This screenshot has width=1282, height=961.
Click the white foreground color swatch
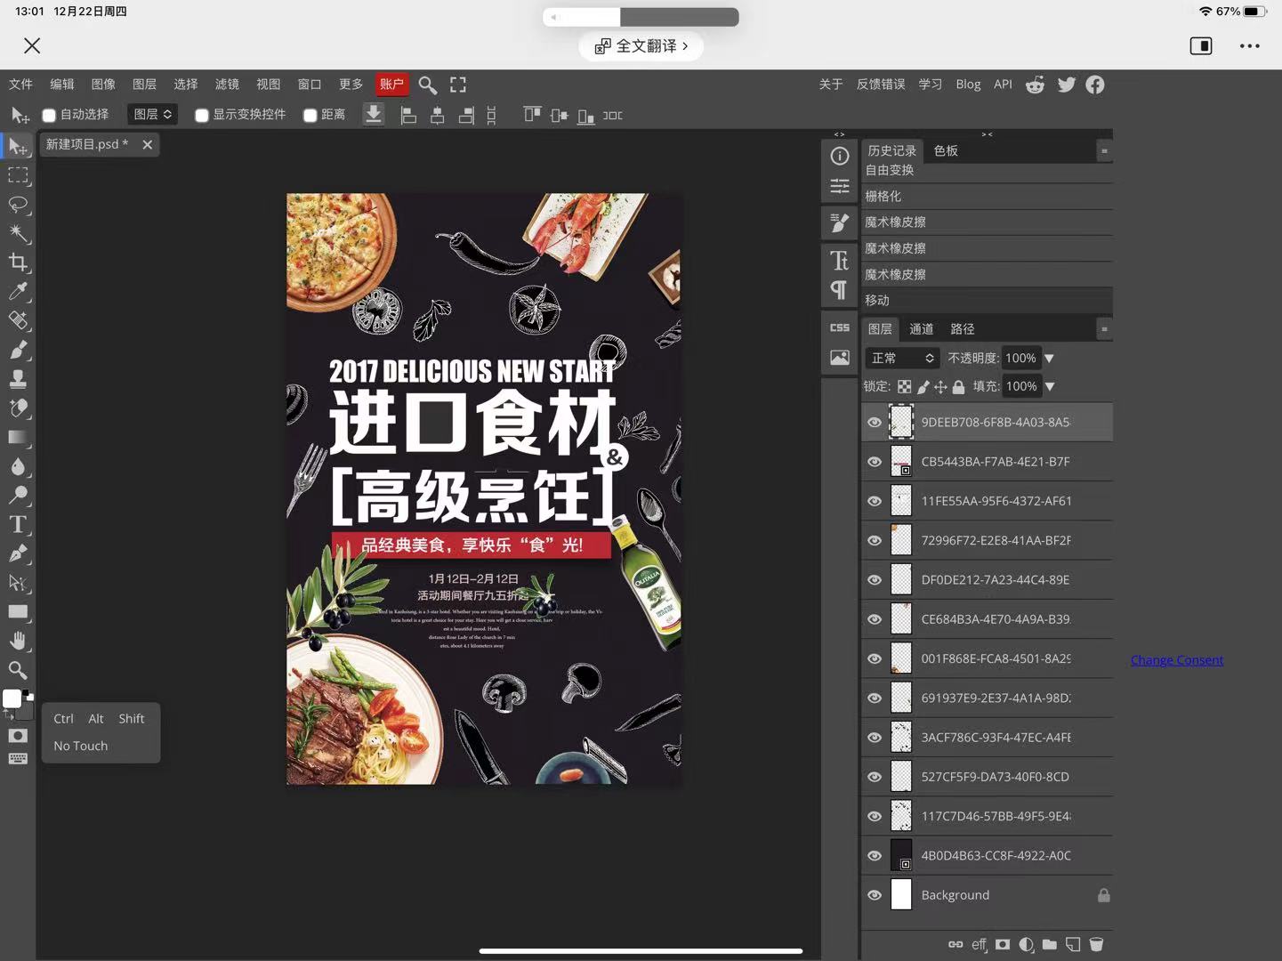click(12, 699)
